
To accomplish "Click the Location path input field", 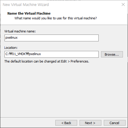I will pos(51,54).
